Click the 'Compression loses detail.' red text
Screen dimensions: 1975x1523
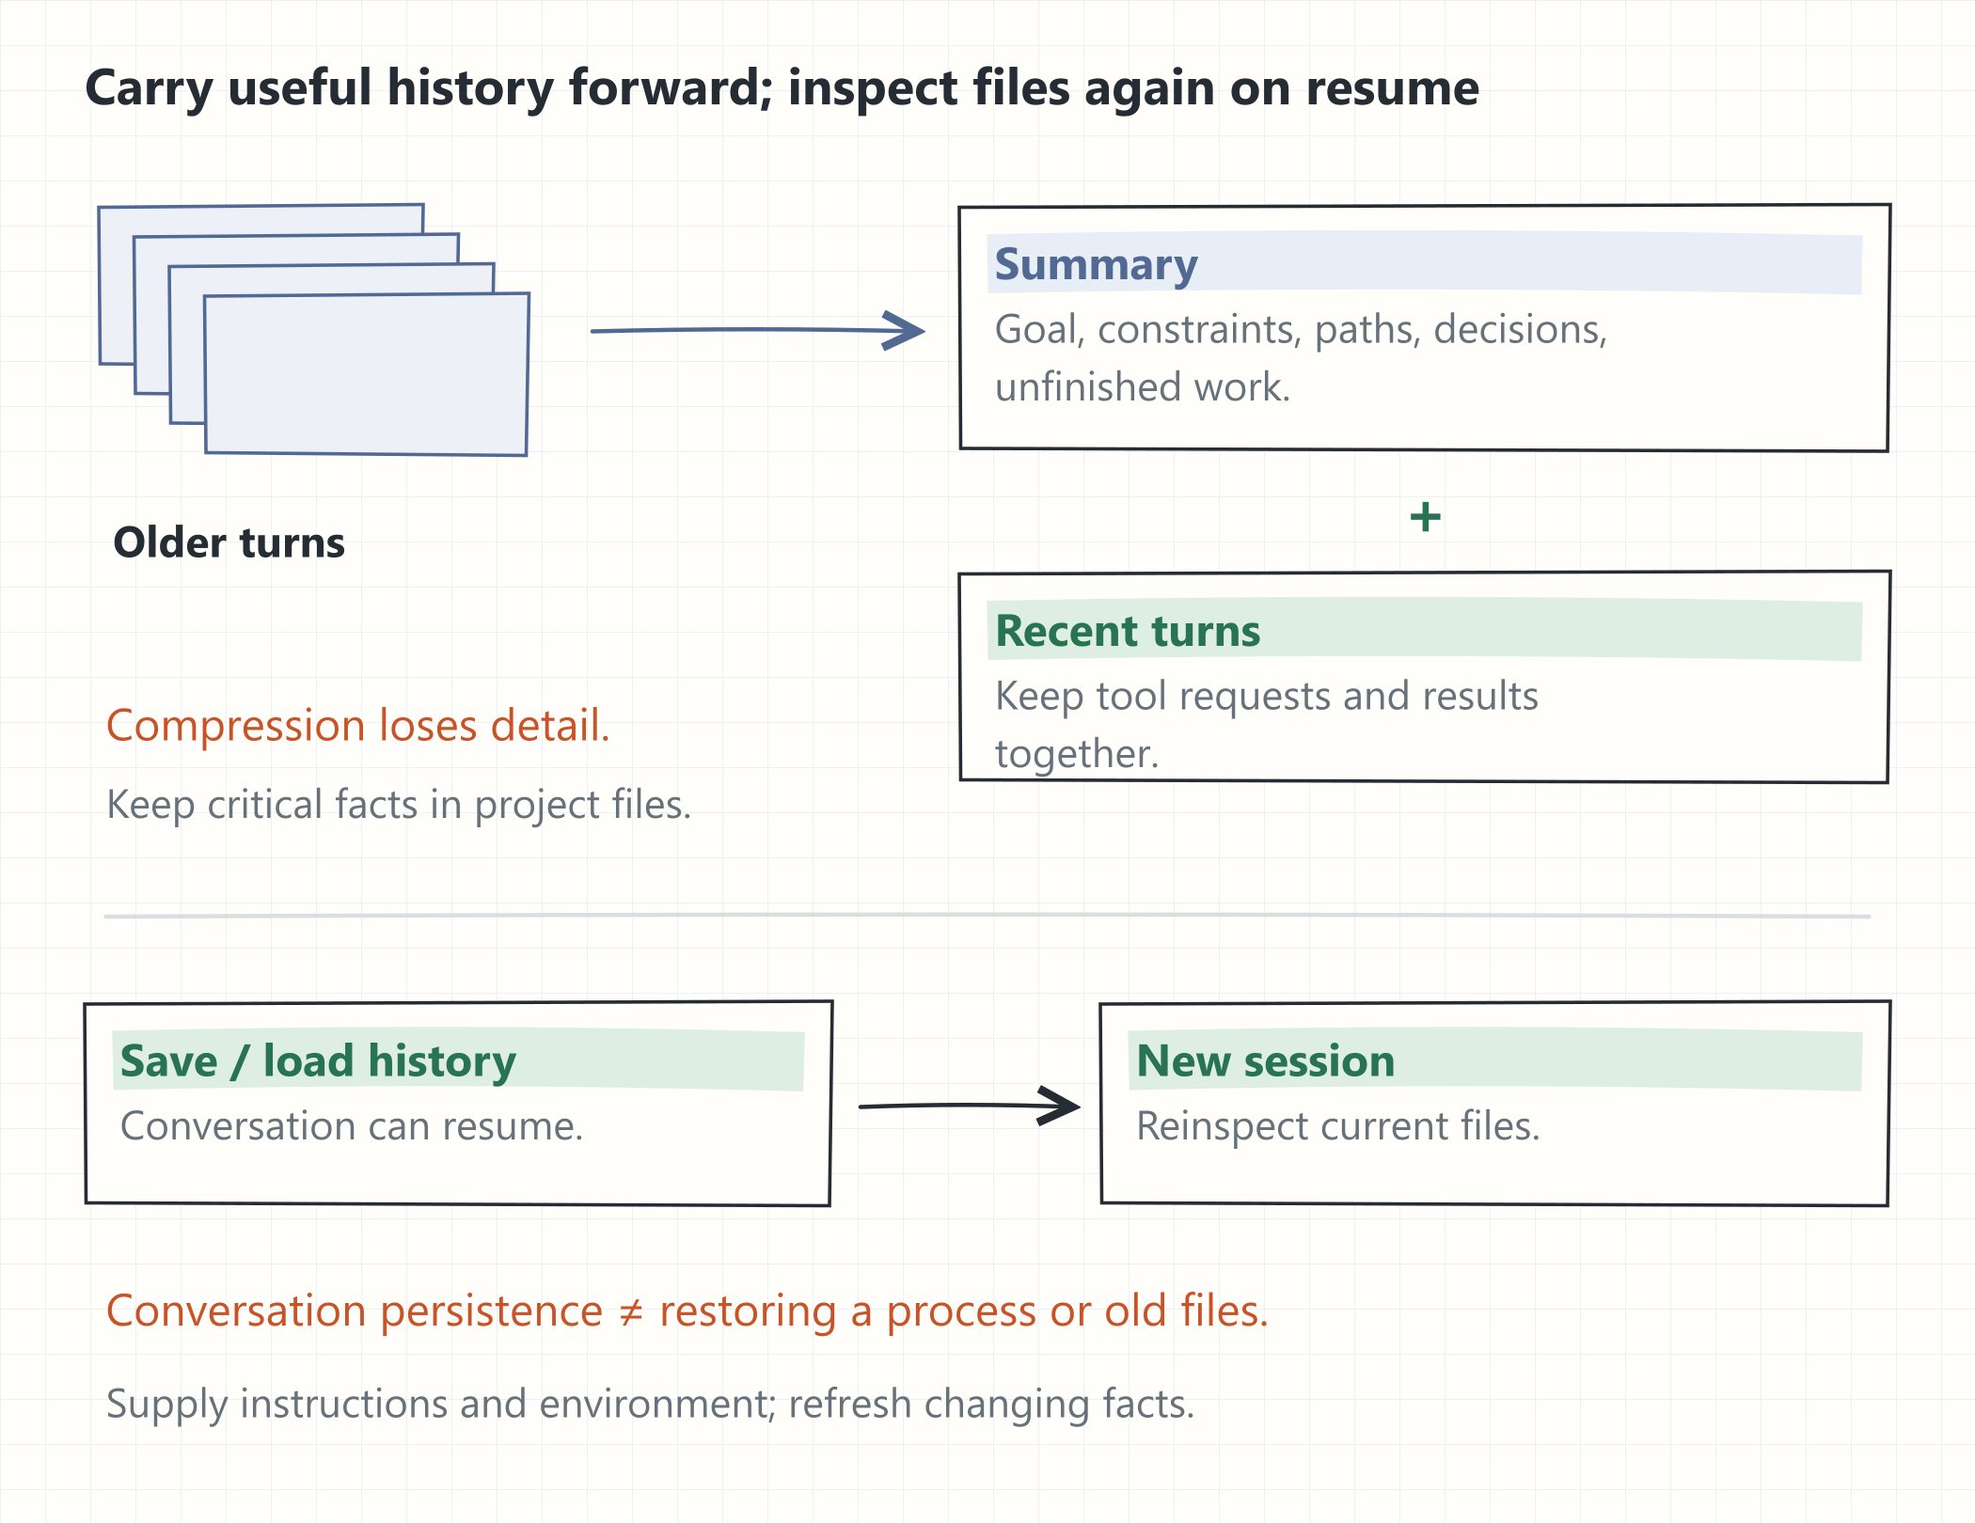coord(358,726)
